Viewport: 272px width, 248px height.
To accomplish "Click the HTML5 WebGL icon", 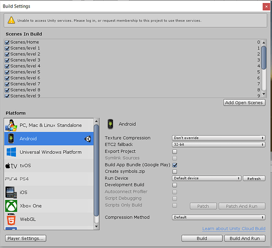I will click(x=11, y=219).
